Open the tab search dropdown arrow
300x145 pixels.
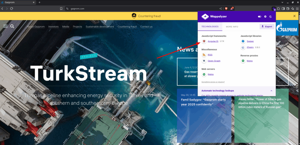coord(282,2)
